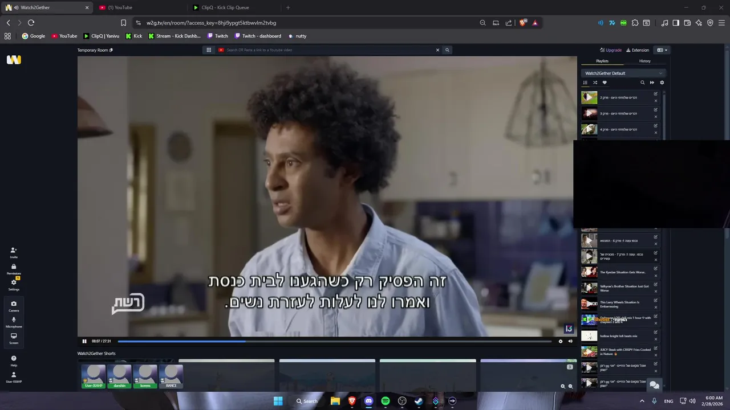Play the playlist item ending with 2
The height and width of the screenshot is (410, 730).
(x=589, y=97)
